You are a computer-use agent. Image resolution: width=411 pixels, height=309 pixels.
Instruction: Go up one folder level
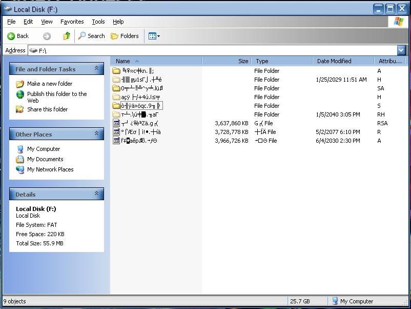point(67,36)
